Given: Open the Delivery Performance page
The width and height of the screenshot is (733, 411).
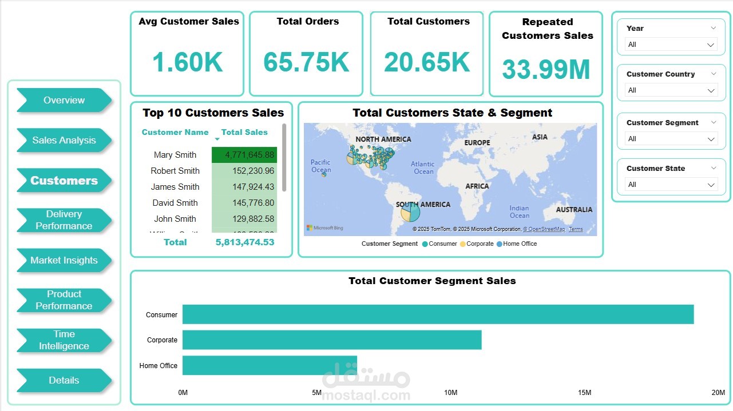Looking at the screenshot, I should (64, 220).
